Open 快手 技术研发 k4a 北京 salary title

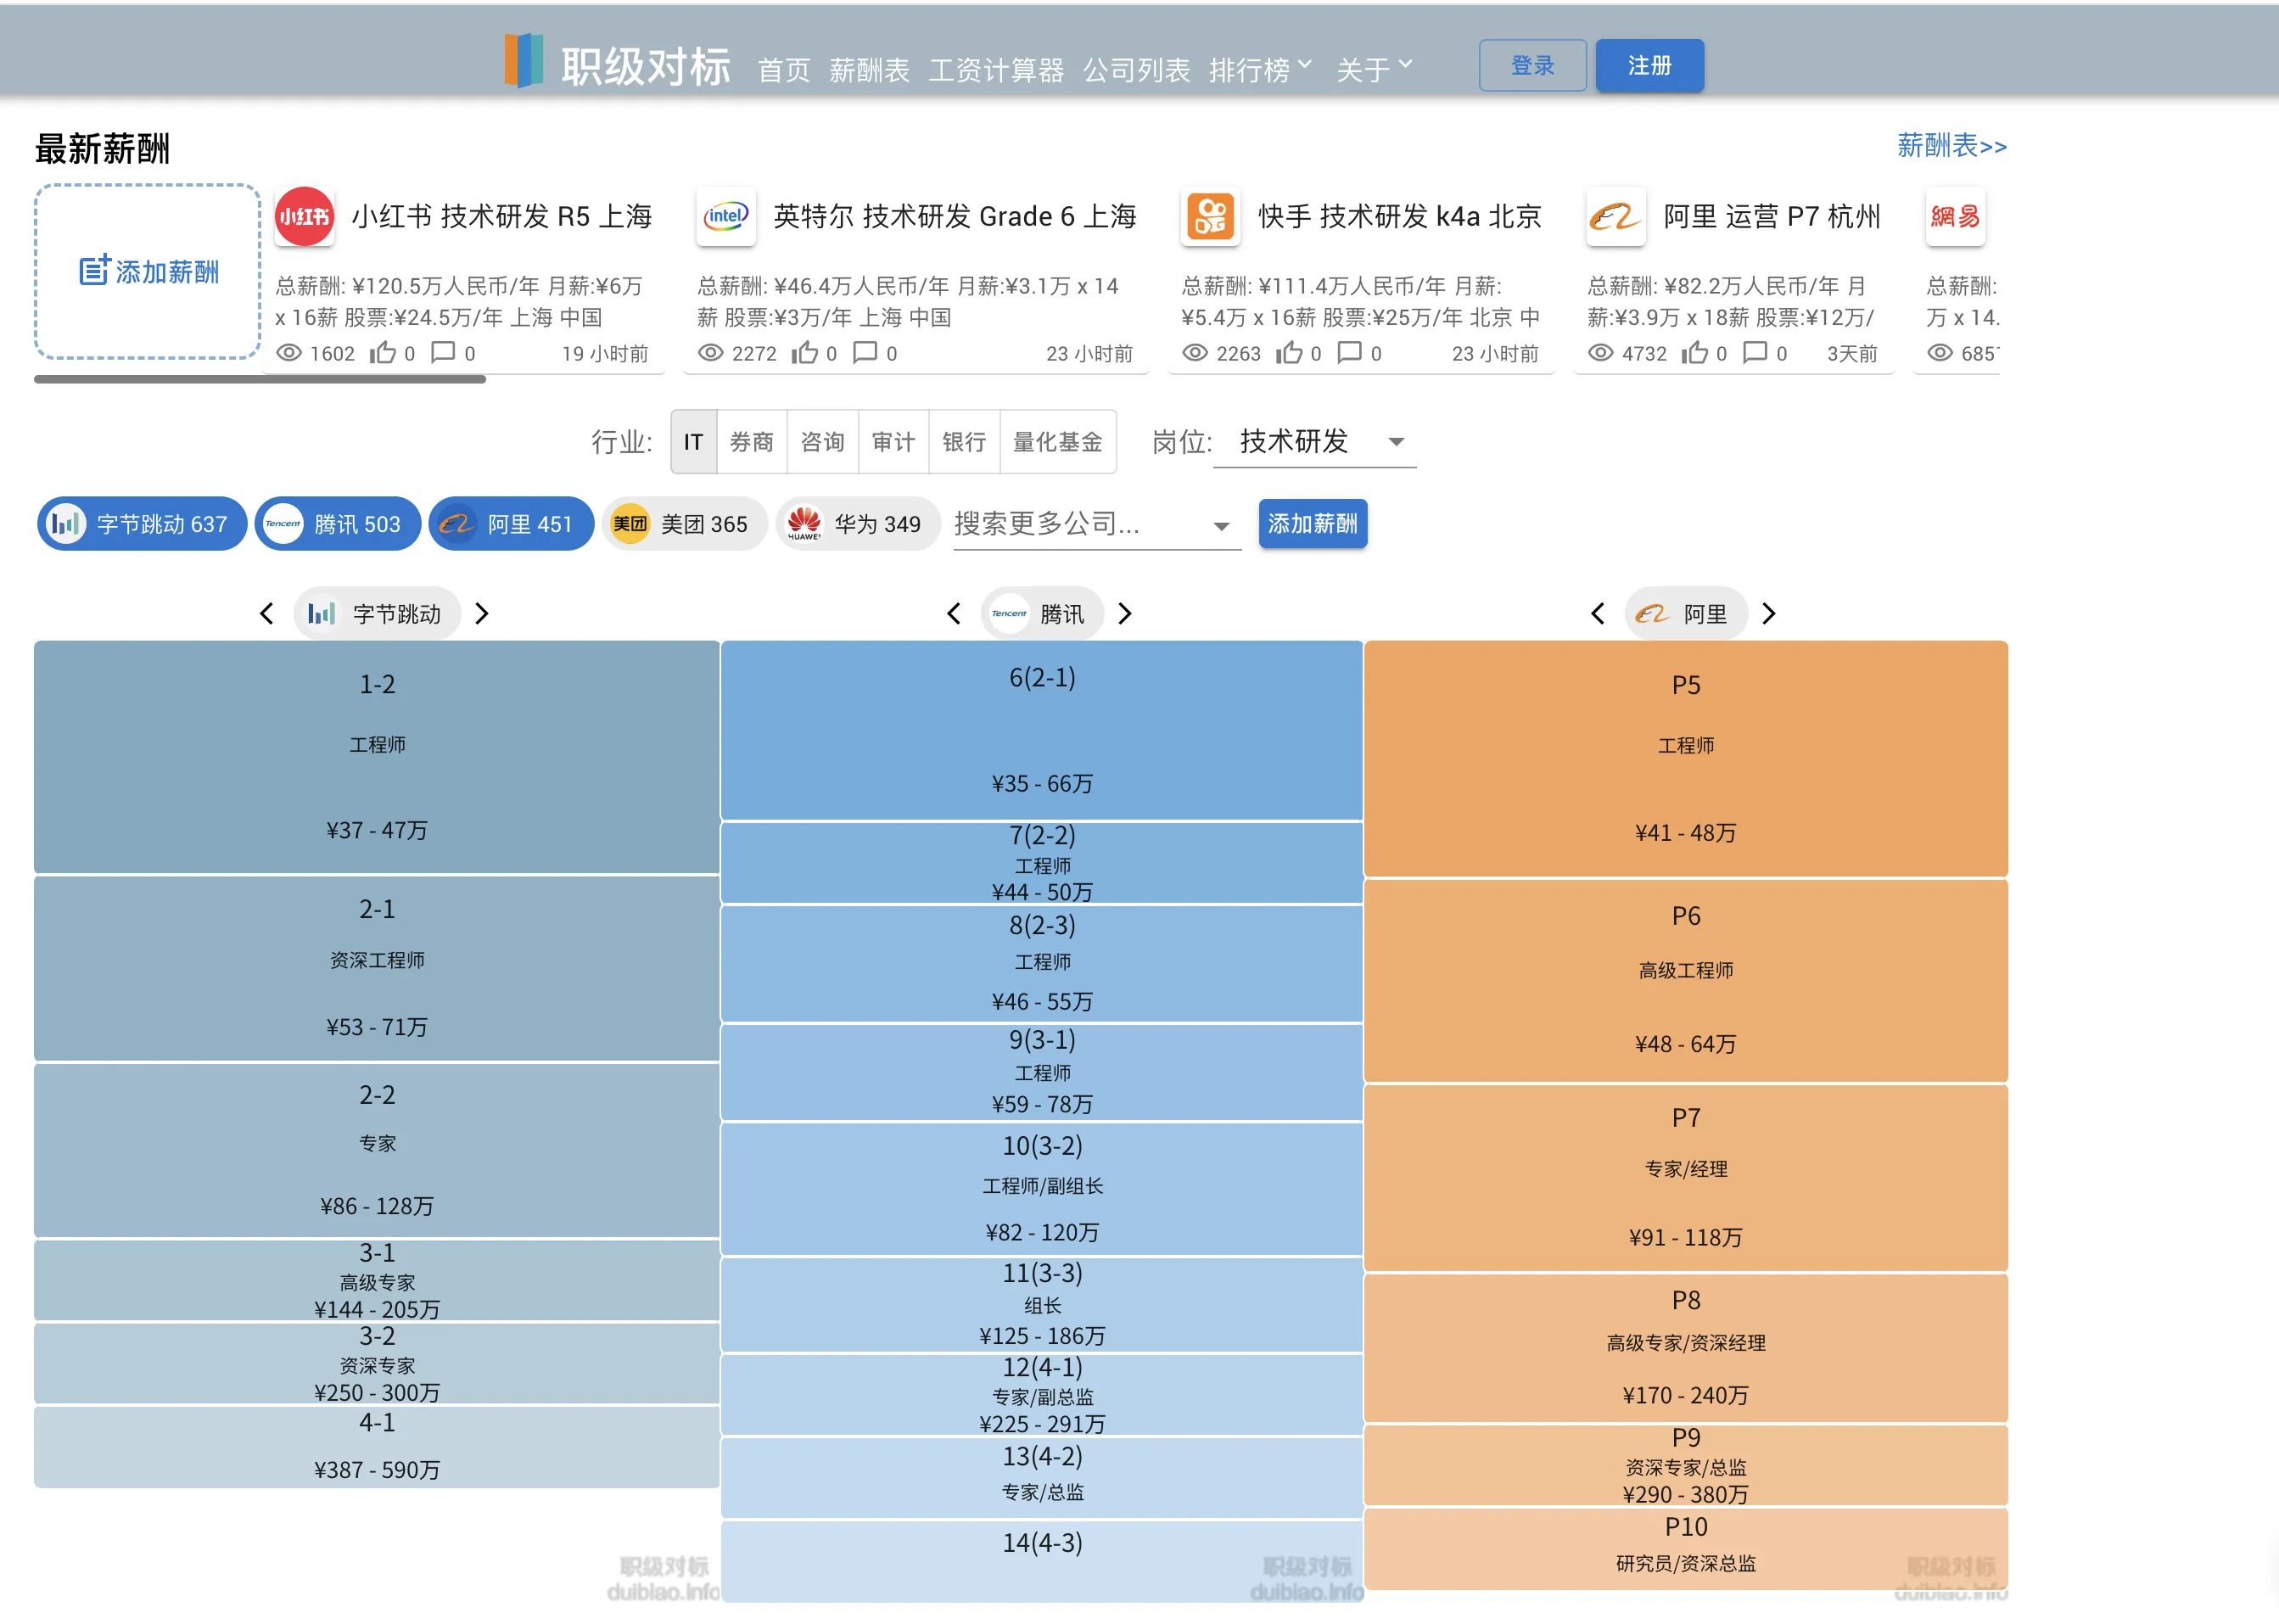click(1400, 216)
